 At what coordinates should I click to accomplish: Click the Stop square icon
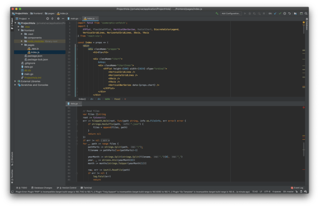pos(264,13)
